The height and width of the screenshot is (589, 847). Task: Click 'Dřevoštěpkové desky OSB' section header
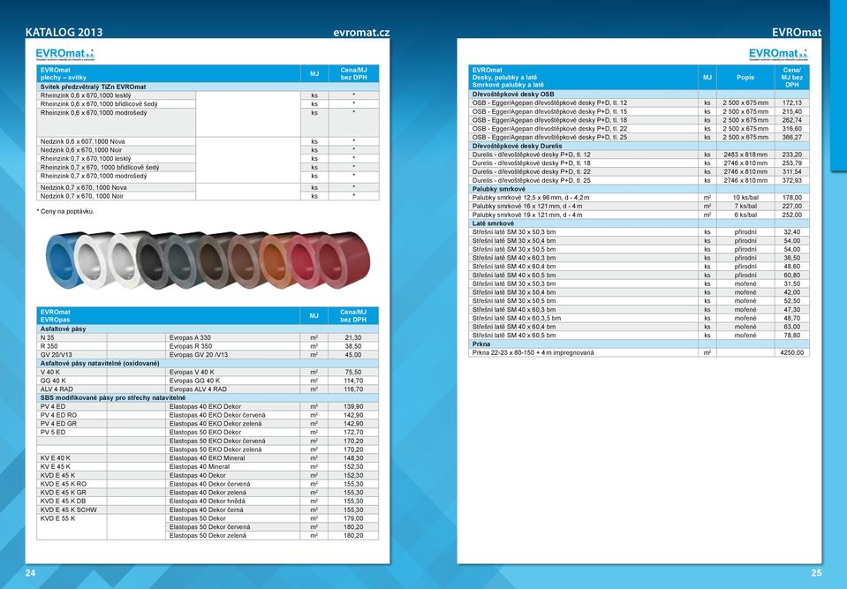tap(639, 94)
